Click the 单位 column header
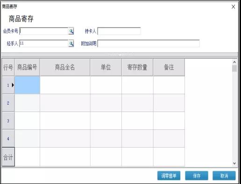Viewport: 241px width, 184px height. pos(106,67)
